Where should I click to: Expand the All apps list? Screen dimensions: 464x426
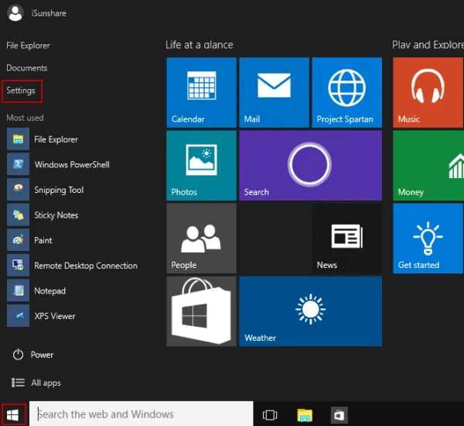[36, 383]
